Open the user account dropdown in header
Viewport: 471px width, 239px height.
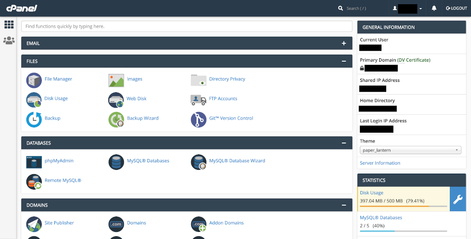(x=407, y=8)
